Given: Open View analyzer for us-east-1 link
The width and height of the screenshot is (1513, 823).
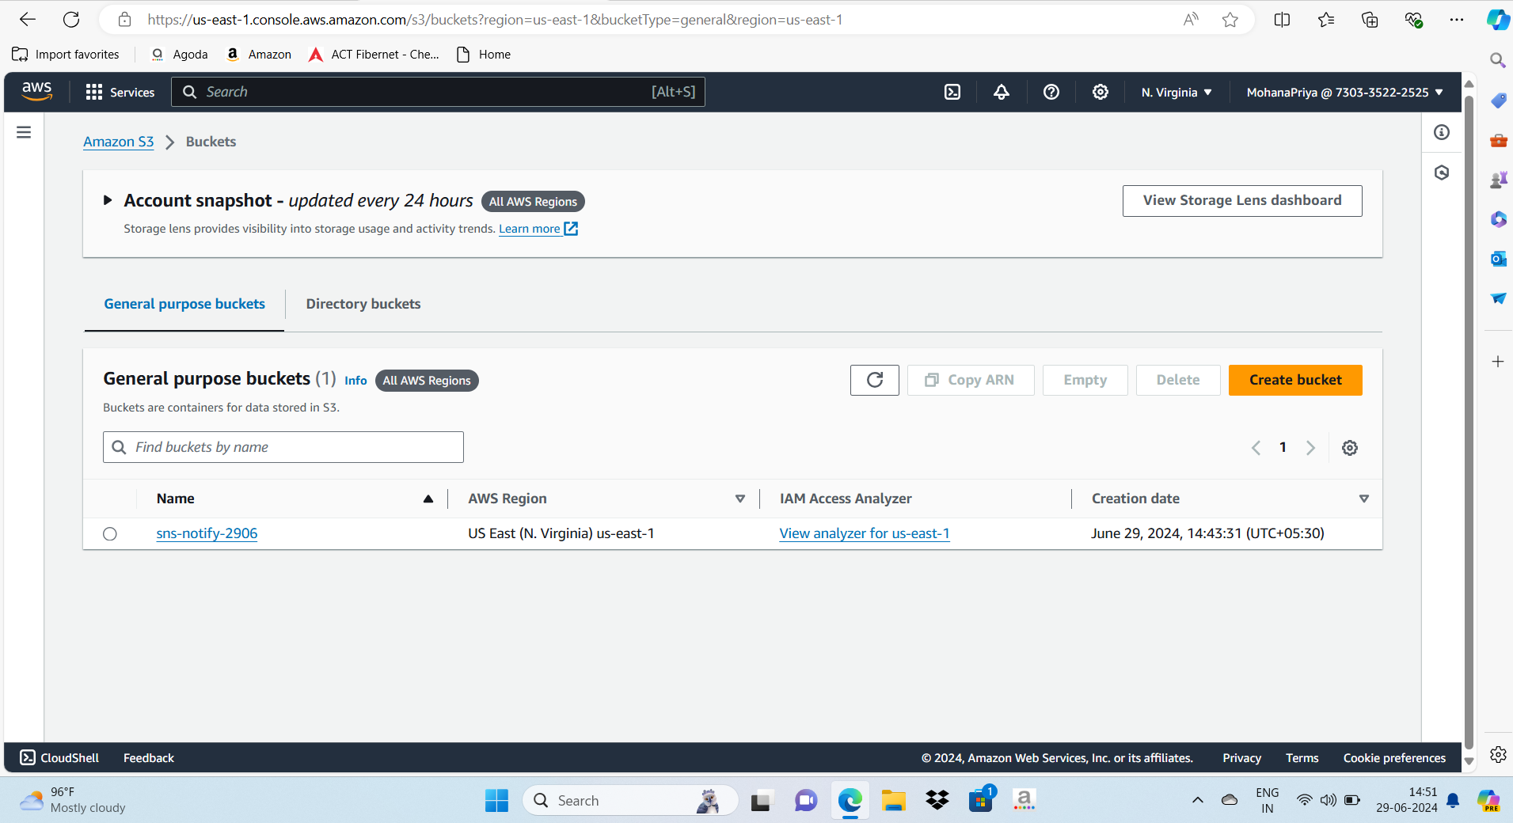Looking at the screenshot, I should tap(865, 533).
